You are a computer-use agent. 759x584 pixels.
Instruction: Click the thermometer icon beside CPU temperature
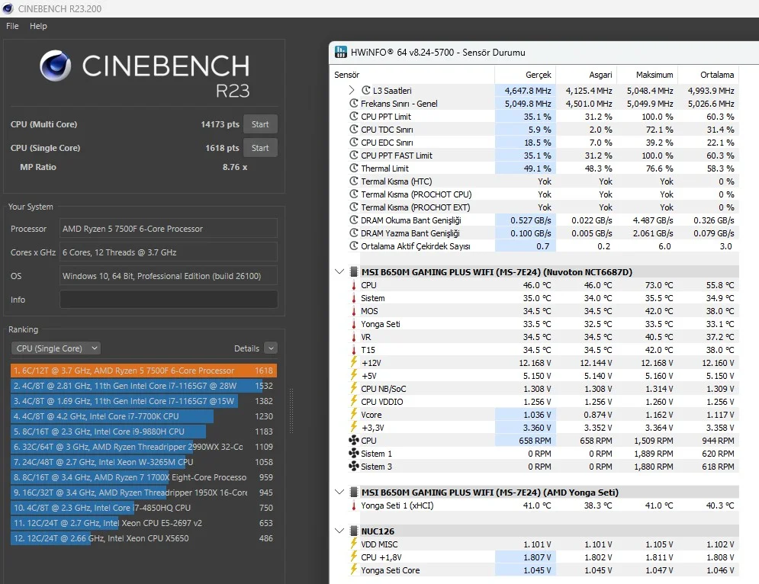354,285
